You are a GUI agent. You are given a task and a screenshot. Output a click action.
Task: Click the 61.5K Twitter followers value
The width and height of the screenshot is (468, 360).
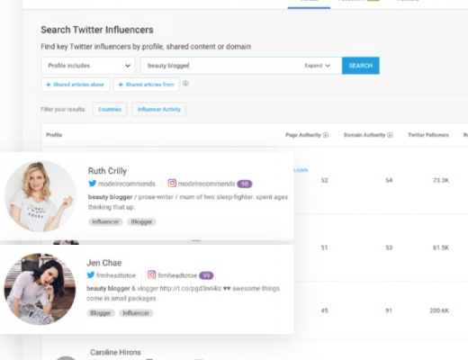click(441, 247)
